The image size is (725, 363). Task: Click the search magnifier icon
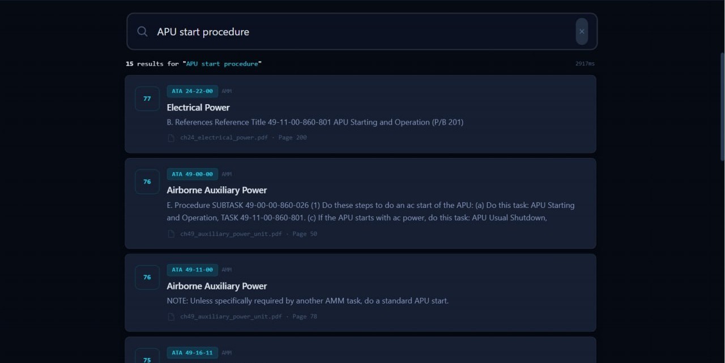tap(143, 32)
